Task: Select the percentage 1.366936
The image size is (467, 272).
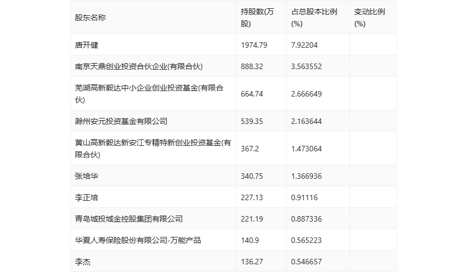Action: pos(307,176)
